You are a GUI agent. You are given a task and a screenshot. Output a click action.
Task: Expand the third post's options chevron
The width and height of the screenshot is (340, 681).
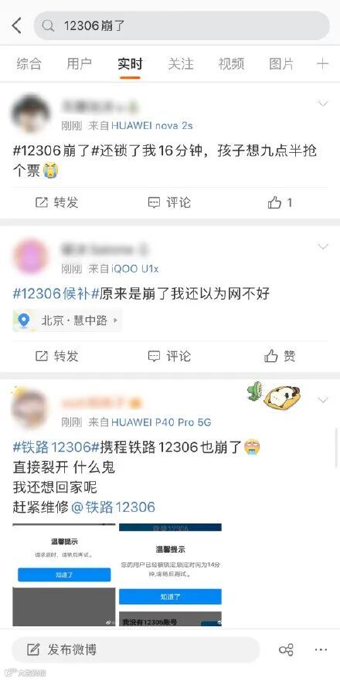tap(322, 400)
